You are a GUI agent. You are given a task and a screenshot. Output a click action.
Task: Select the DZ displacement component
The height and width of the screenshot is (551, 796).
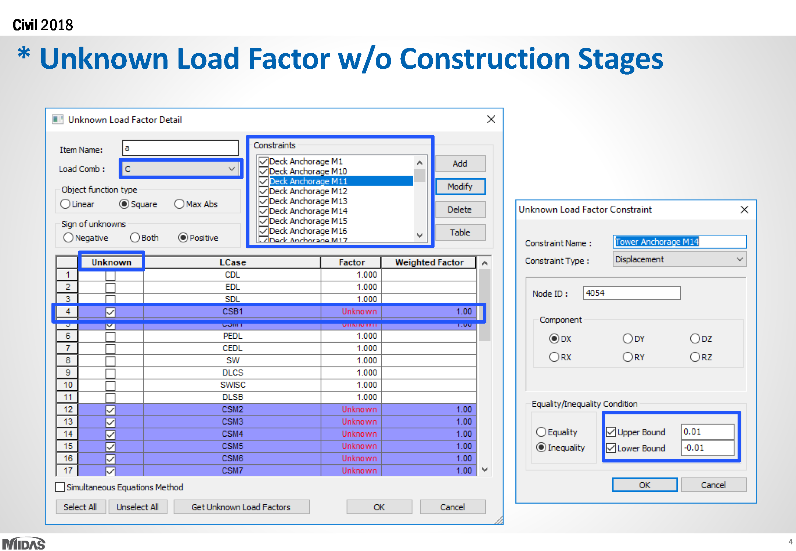coord(695,338)
